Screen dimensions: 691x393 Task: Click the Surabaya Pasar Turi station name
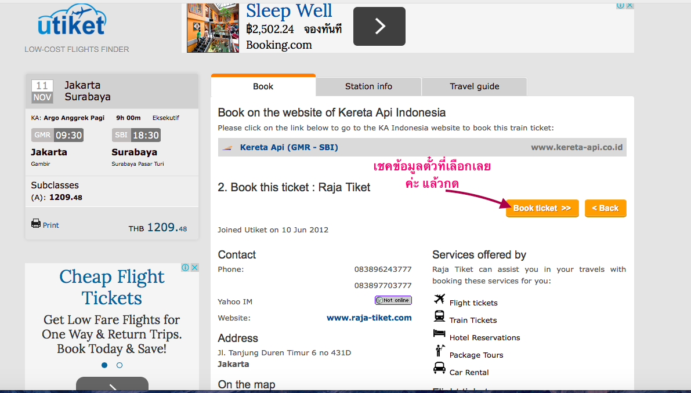(138, 163)
